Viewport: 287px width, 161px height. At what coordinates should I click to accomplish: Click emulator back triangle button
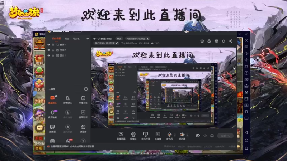pyautogui.click(x=246, y=132)
